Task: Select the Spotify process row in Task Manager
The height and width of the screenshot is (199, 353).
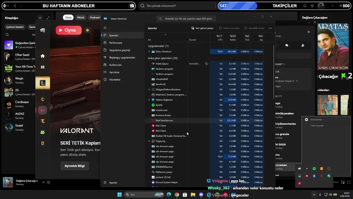Action: (204, 105)
